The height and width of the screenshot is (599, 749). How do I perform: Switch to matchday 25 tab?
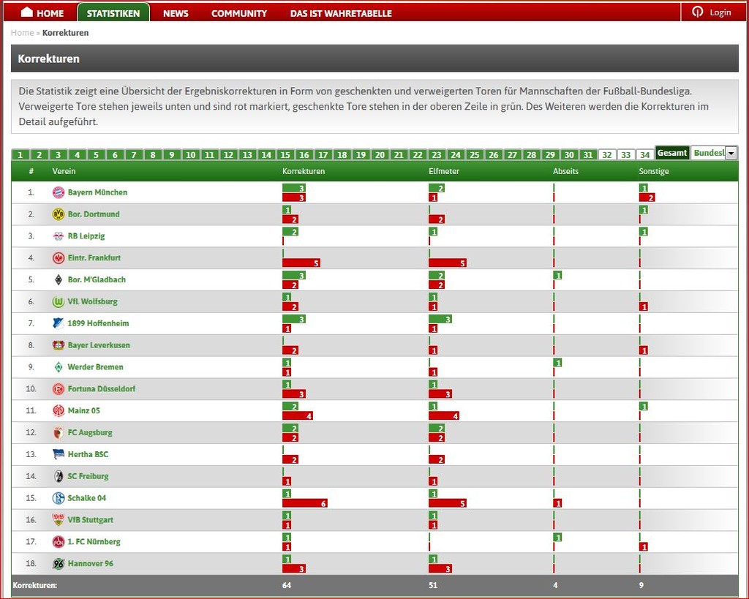pos(475,155)
